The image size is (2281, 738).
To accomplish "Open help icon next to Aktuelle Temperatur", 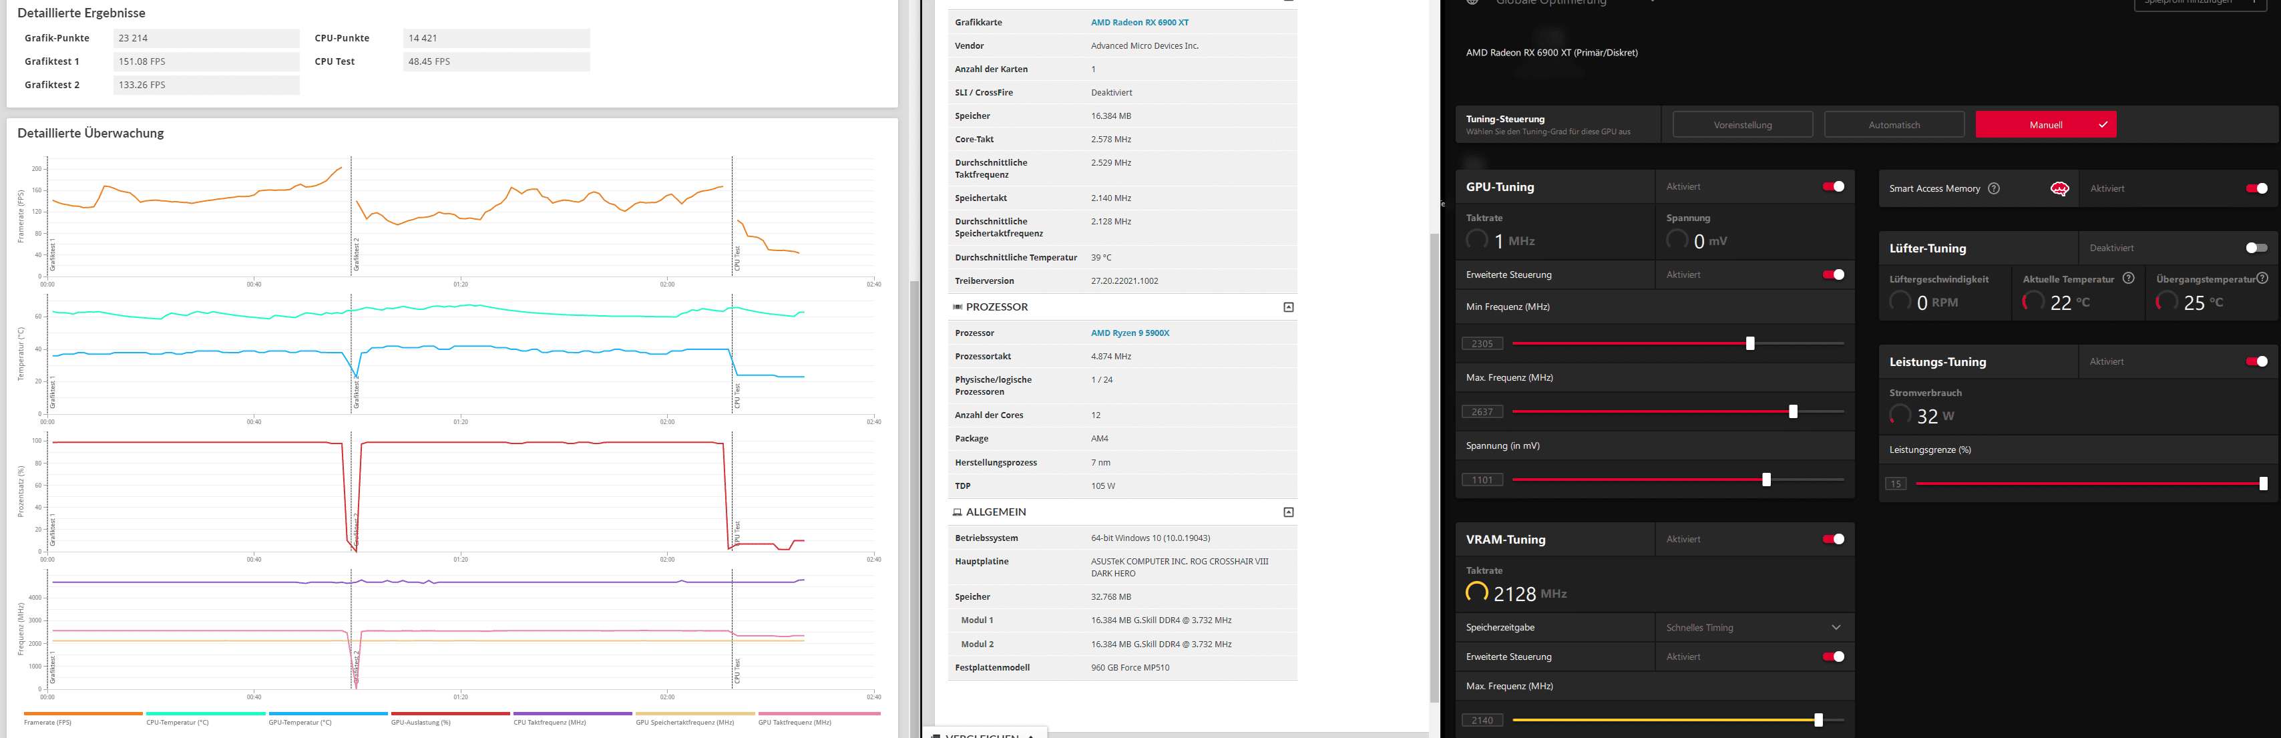I will point(2128,279).
